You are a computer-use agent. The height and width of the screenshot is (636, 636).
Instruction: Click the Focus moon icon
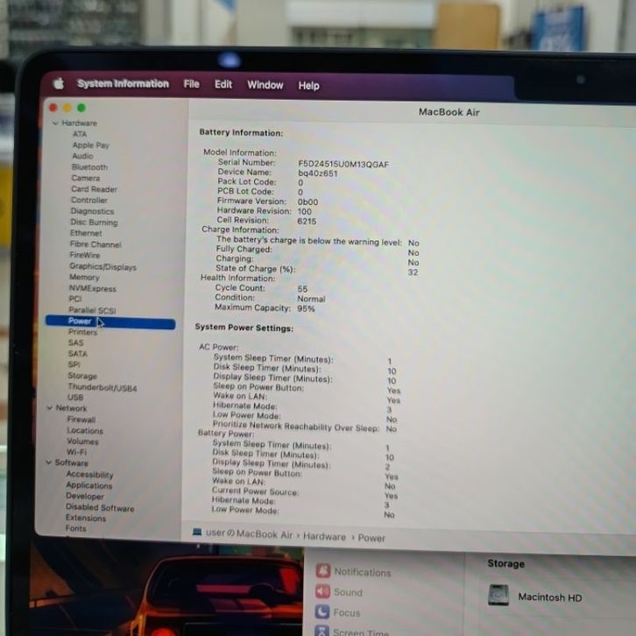pyautogui.click(x=322, y=612)
